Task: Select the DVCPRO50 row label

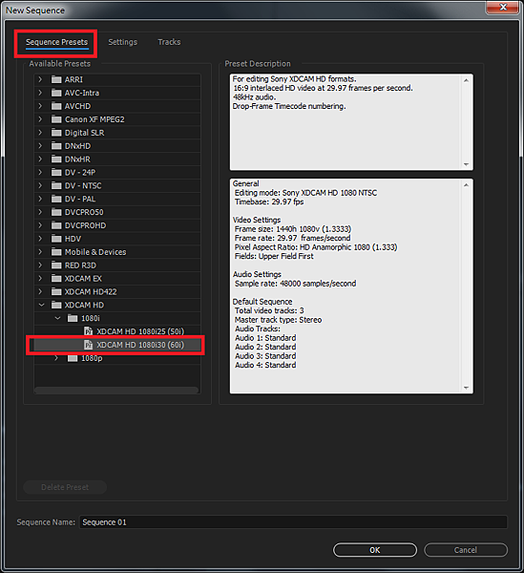Action: (84, 212)
